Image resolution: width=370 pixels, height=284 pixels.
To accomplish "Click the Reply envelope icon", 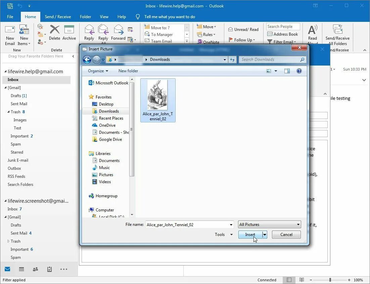I will pyautogui.click(x=89, y=30).
